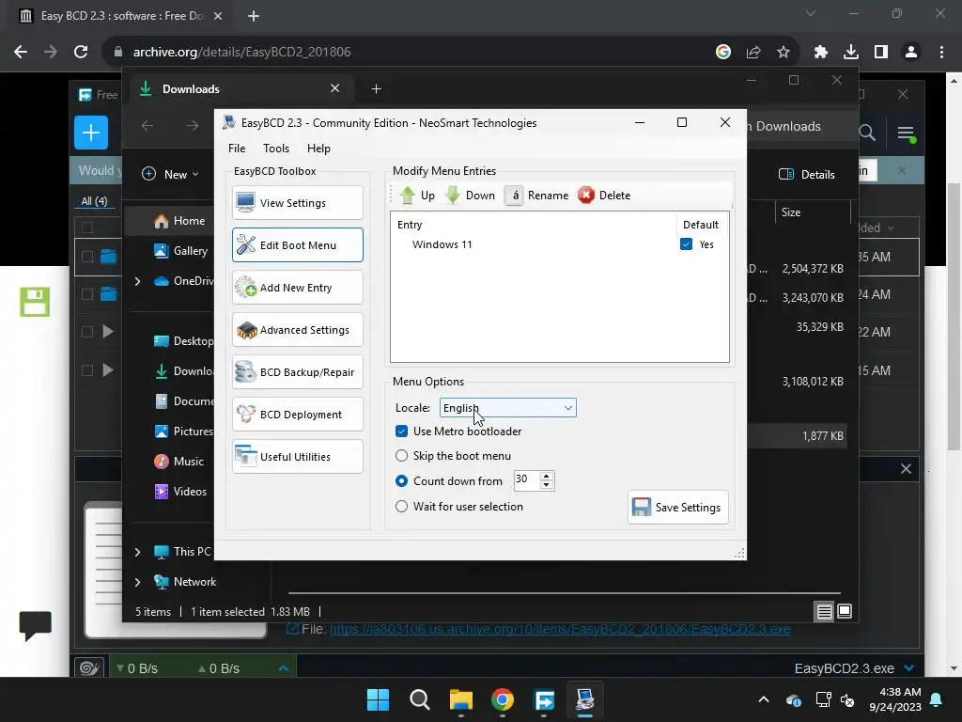Image resolution: width=962 pixels, height=722 pixels.
Task: Open Gallery in Explorer sidebar
Action: [x=181, y=250]
